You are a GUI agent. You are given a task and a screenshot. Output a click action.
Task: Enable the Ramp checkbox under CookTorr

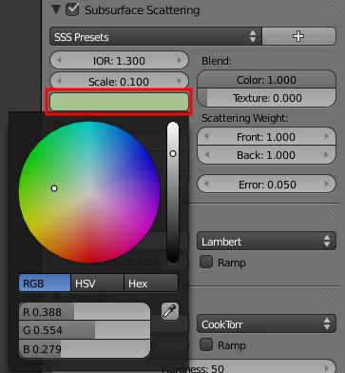(206, 344)
